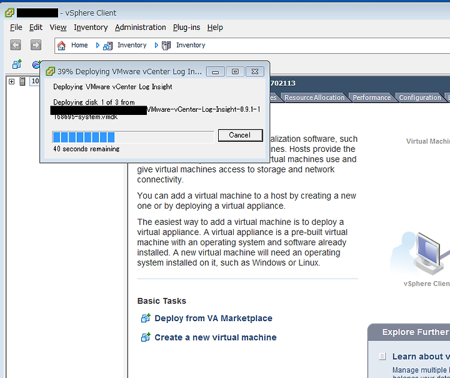Open dropdown arrow after Home breadcrumb
Image resolution: width=450 pixels, height=378 pixels.
(x=97, y=46)
